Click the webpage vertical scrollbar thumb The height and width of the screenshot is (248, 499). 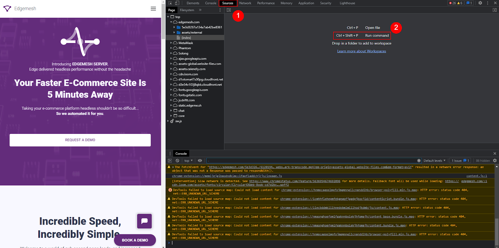point(163,22)
